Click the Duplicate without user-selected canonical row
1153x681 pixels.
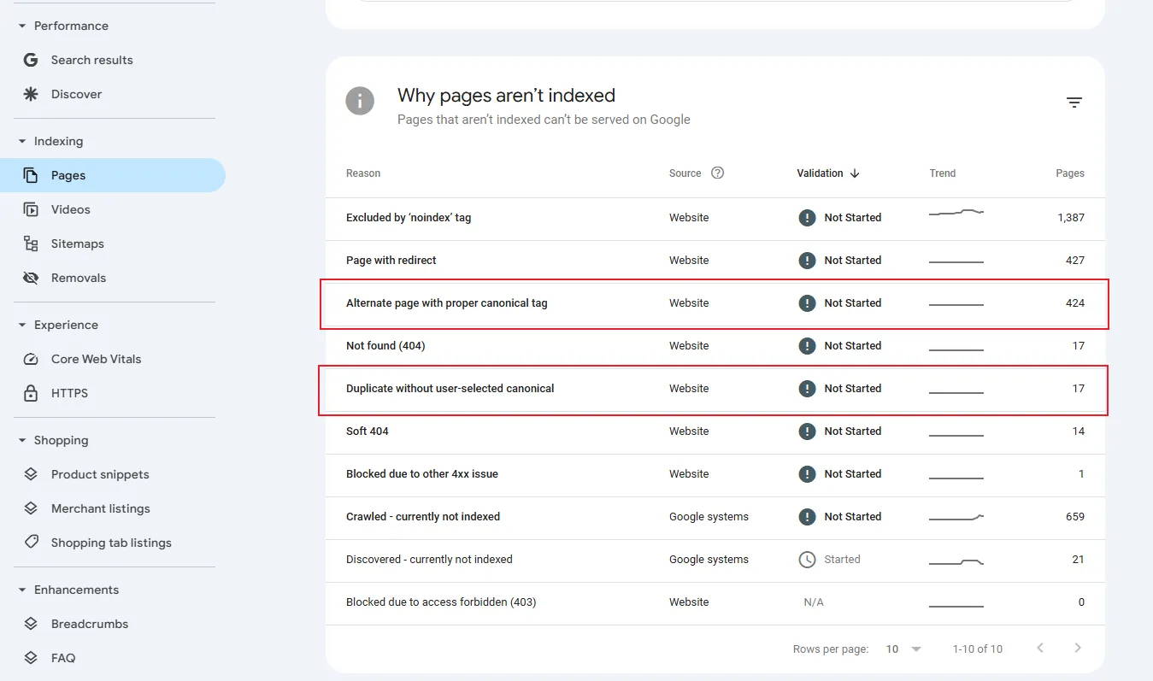450,388
